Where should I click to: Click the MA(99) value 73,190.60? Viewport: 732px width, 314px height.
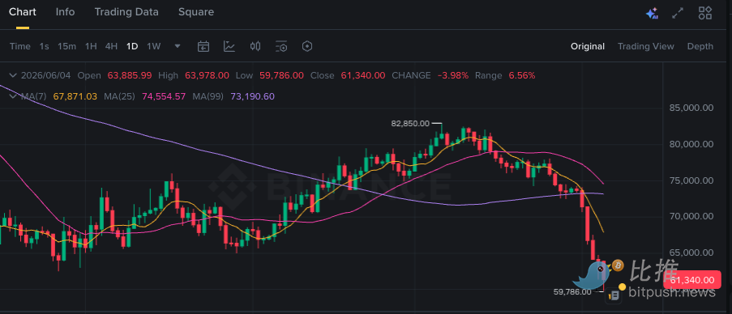coord(253,96)
